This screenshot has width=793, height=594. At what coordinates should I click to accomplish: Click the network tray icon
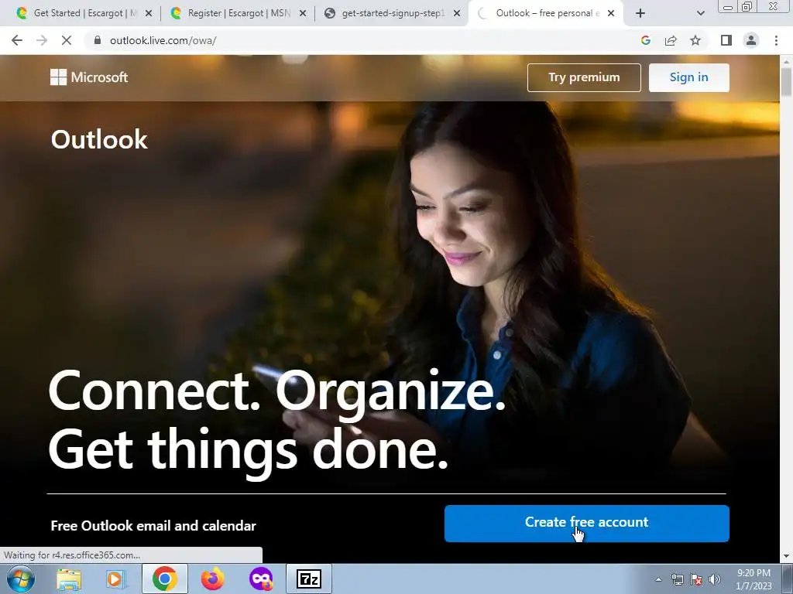pyautogui.click(x=677, y=579)
